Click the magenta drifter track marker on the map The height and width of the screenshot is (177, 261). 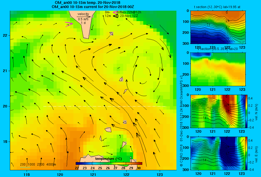pos(69,24)
